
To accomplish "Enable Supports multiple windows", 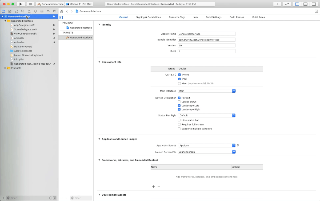I will pyautogui.click(x=179, y=129).
